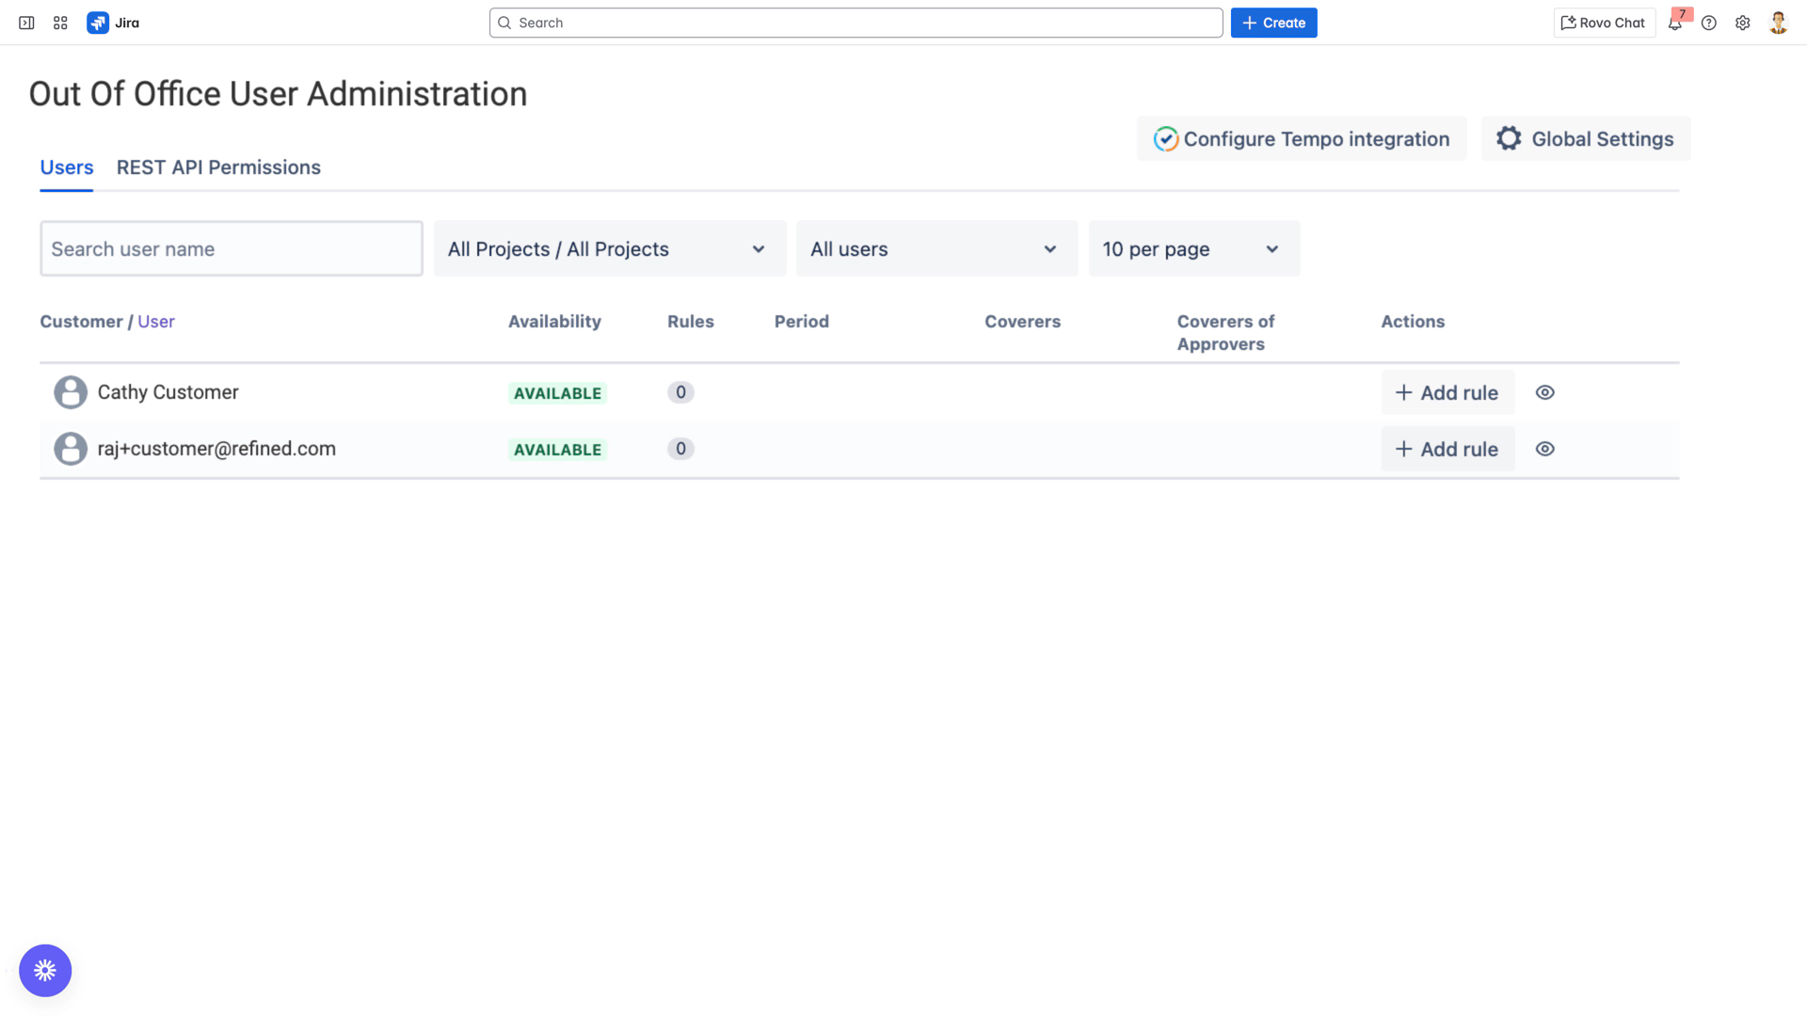Open Configure Tempo integration
The height and width of the screenshot is (1016, 1807).
coord(1301,139)
